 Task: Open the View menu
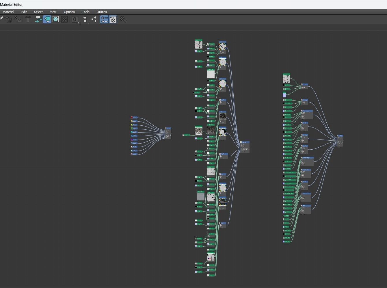pyautogui.click(x=53, y=12)
